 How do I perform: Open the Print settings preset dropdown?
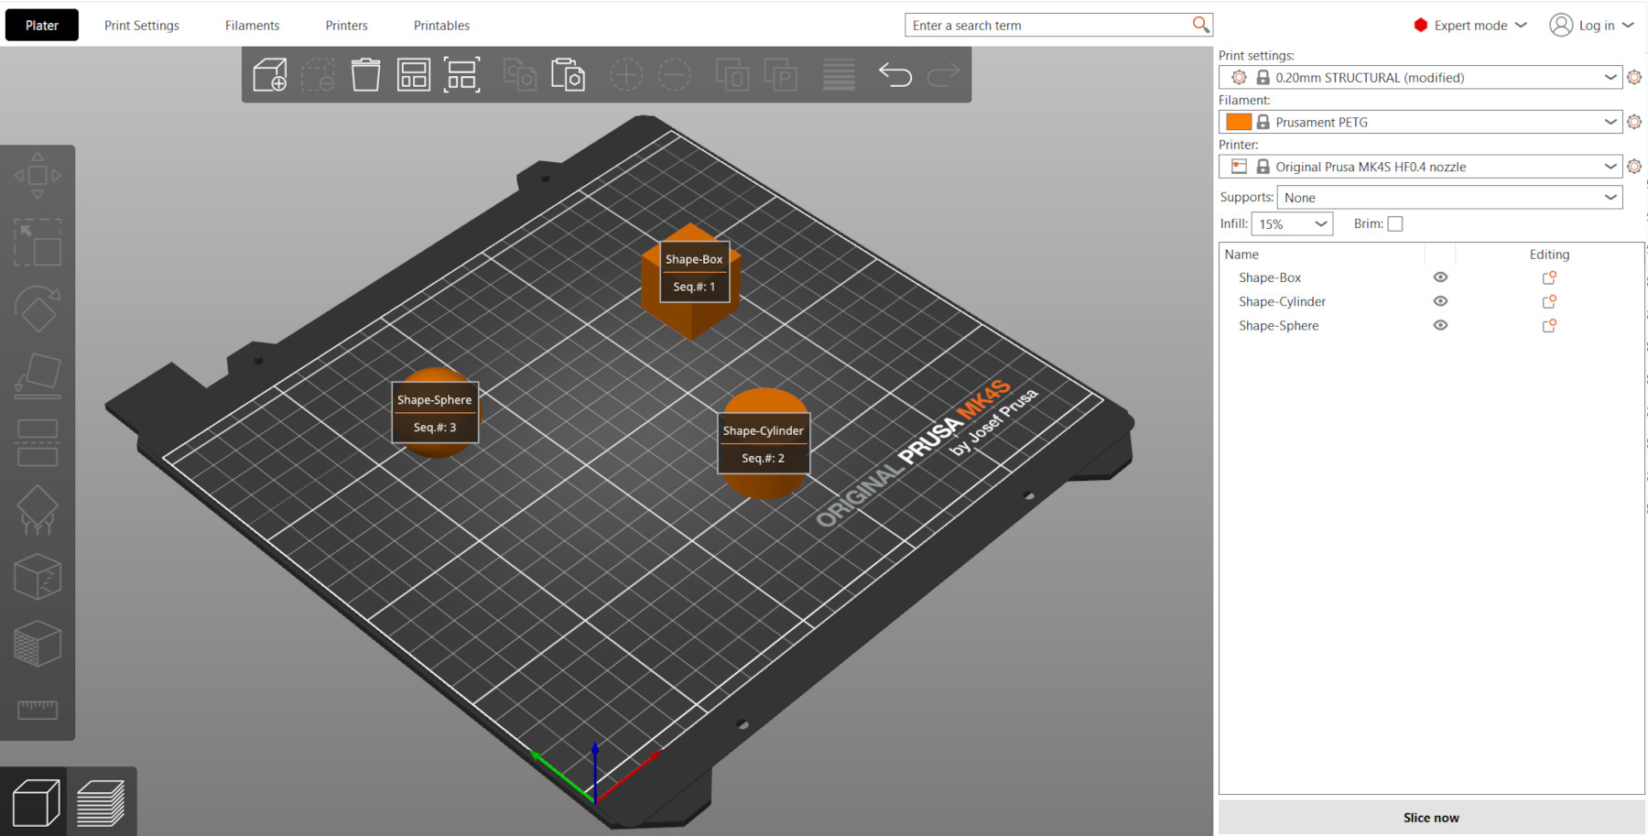pyautogui.click(x=1421, y=77)
